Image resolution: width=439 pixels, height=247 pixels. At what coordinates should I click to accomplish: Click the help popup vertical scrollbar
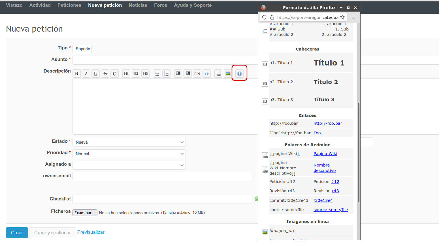pyautogui.click(x=359, y=152)
